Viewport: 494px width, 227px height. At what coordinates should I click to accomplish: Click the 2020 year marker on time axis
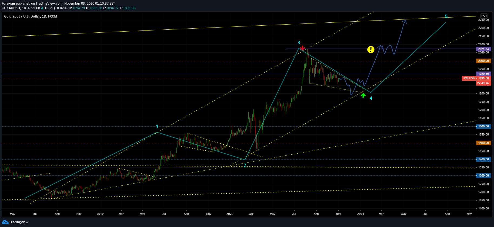click(x=230, y=214)
